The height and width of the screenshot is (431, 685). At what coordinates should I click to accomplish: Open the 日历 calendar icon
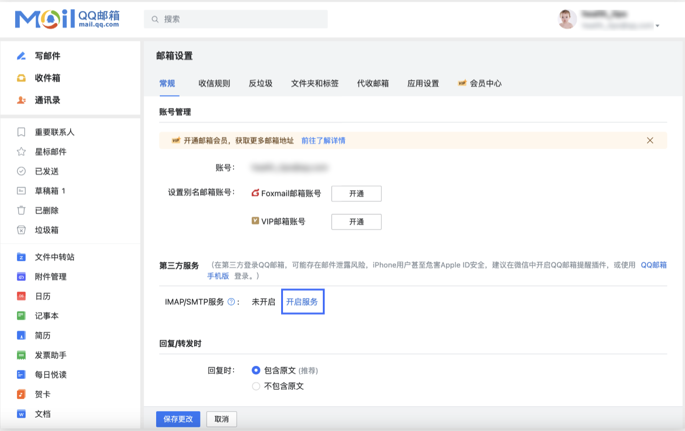tap(21, 296)
